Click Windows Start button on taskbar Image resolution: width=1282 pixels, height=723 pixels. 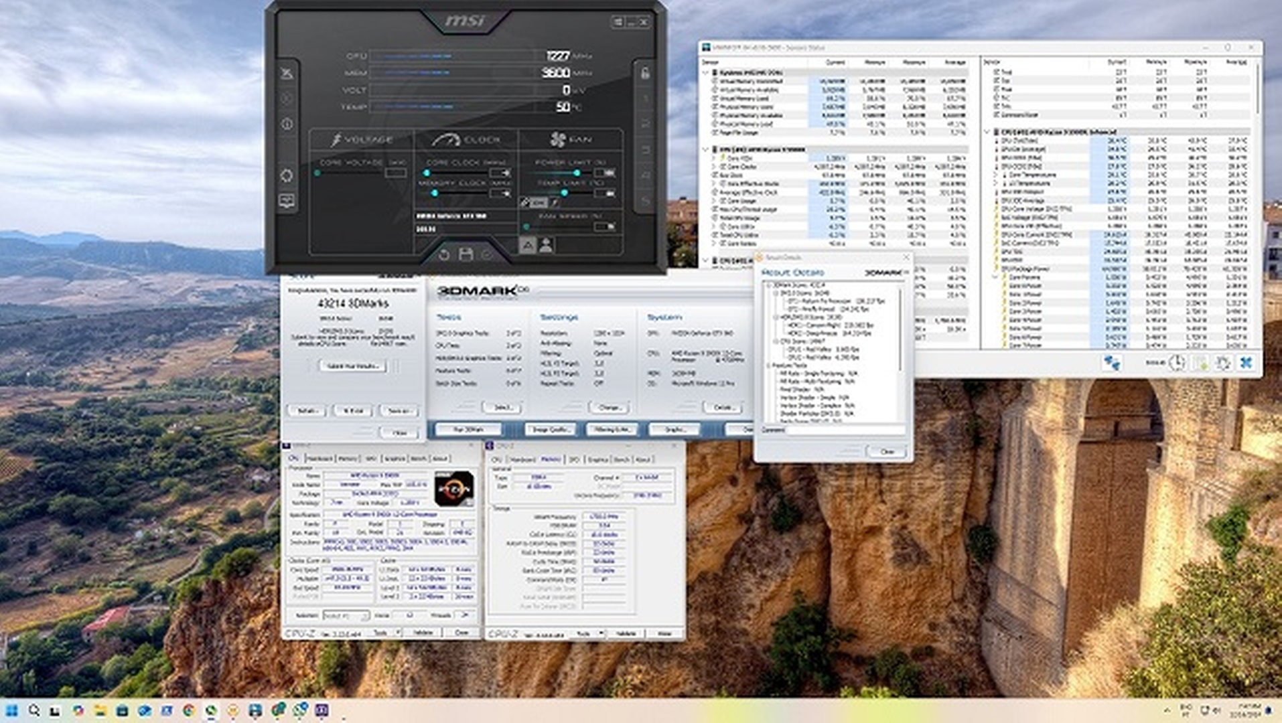click(x=11, y=710)
